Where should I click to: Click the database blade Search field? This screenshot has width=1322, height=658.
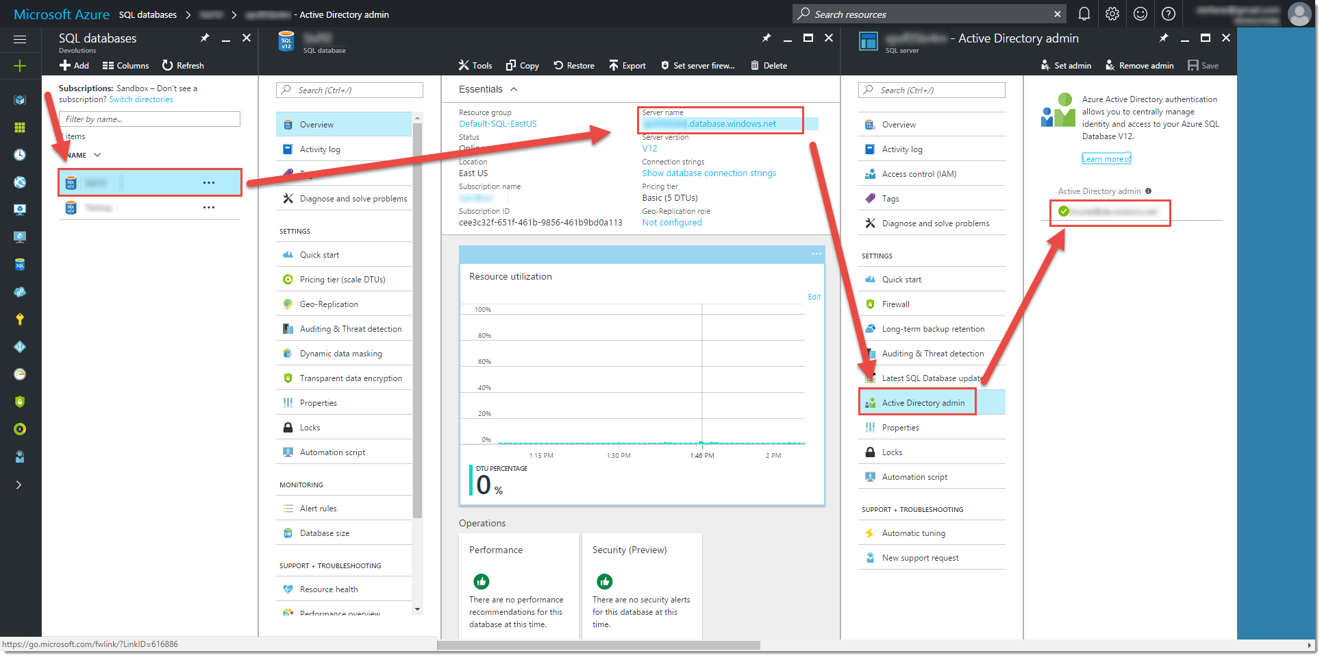point(349,90)
